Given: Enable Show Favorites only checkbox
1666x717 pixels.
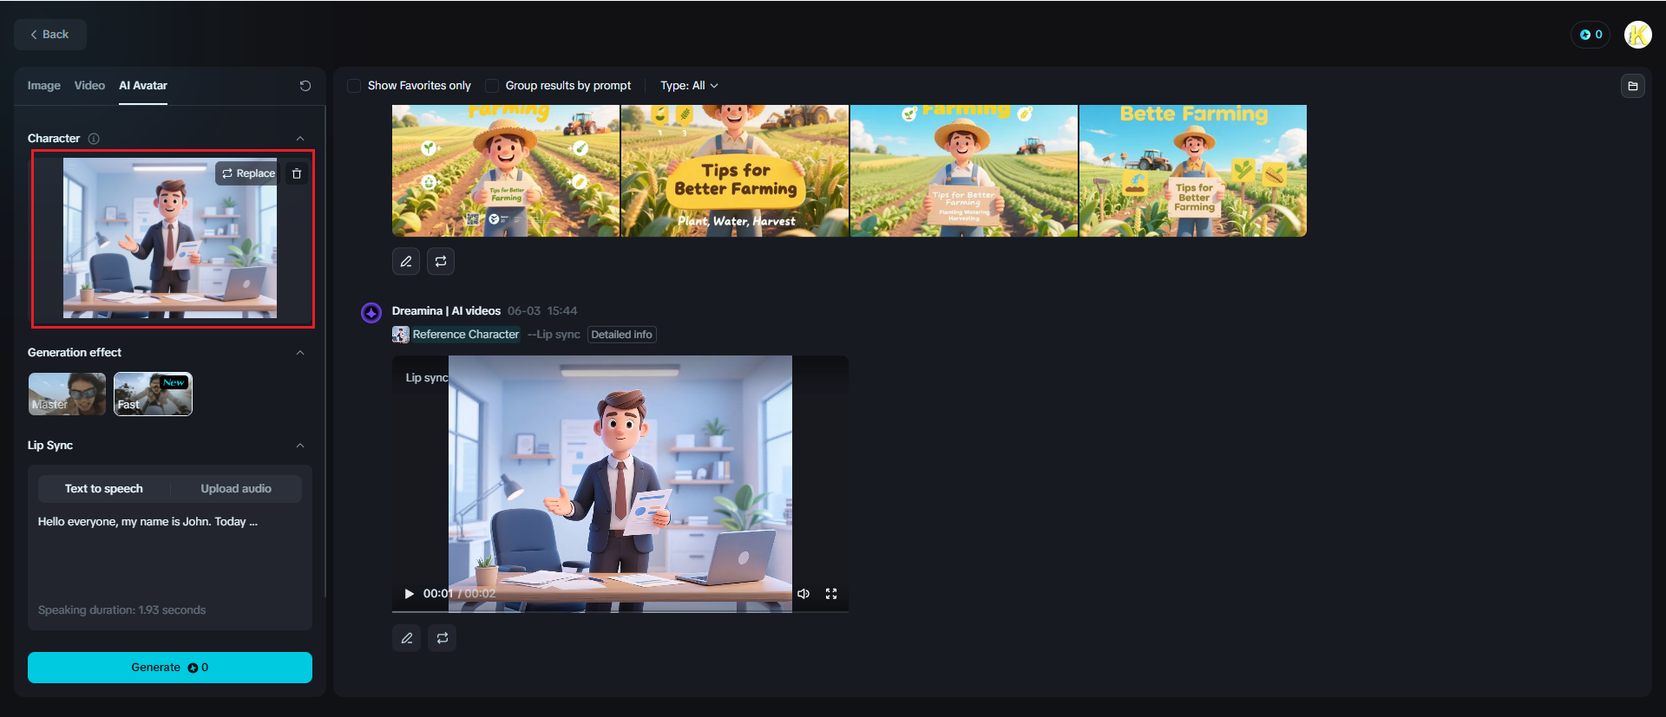Looking at the screenshot, I should [x=354, y=86].
